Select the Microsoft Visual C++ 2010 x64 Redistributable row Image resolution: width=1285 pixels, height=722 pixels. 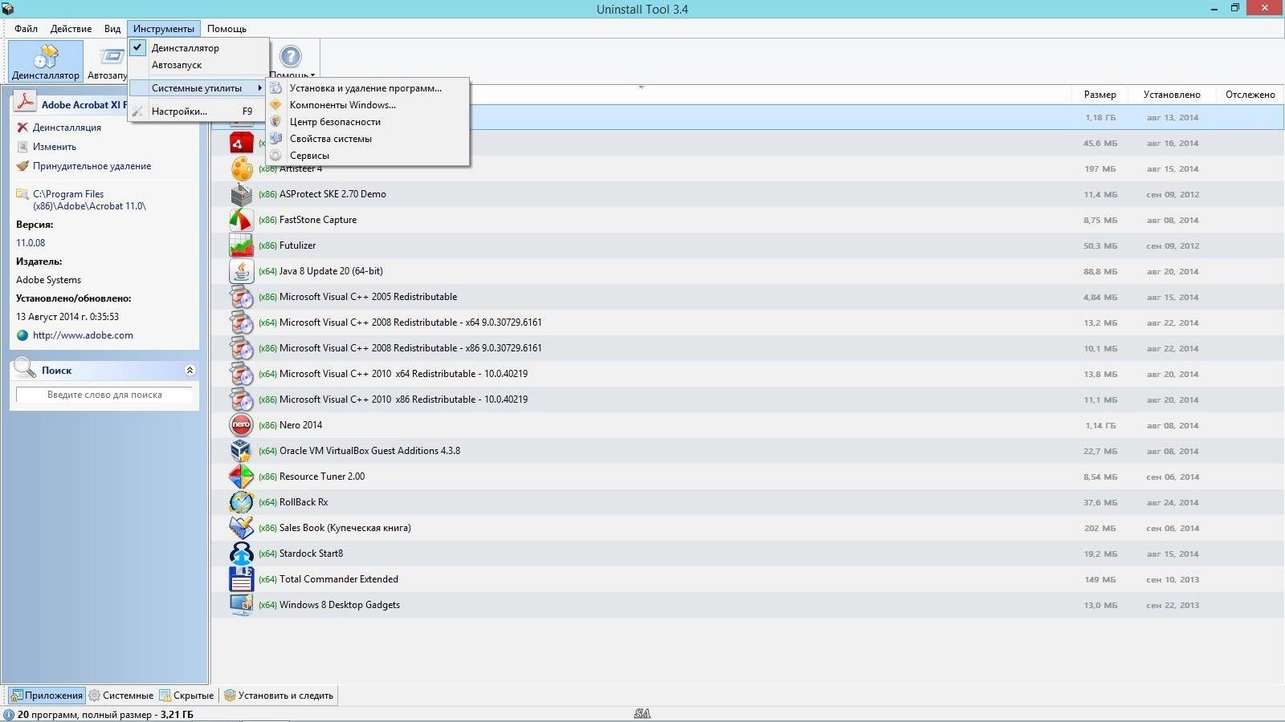pyautogui.click(x=747, y=374)
